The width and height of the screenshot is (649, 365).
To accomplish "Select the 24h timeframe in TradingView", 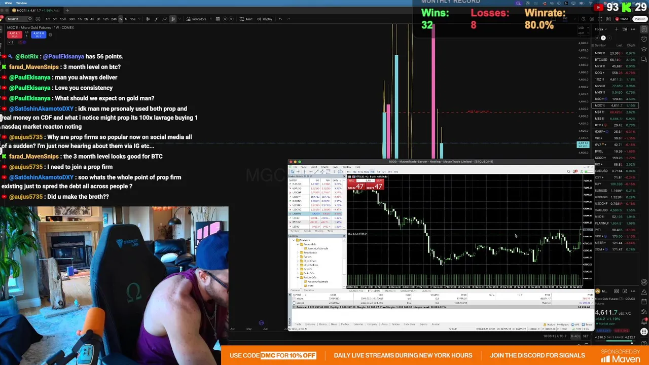I will (114, 19).
